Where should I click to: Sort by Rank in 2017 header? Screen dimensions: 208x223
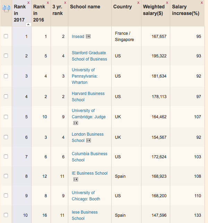[20, 13]
